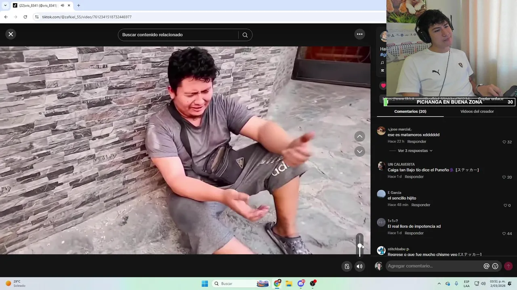Open UN CALAVERITA's profile avatar
517x290 pixels.
(x=381, y=166)
